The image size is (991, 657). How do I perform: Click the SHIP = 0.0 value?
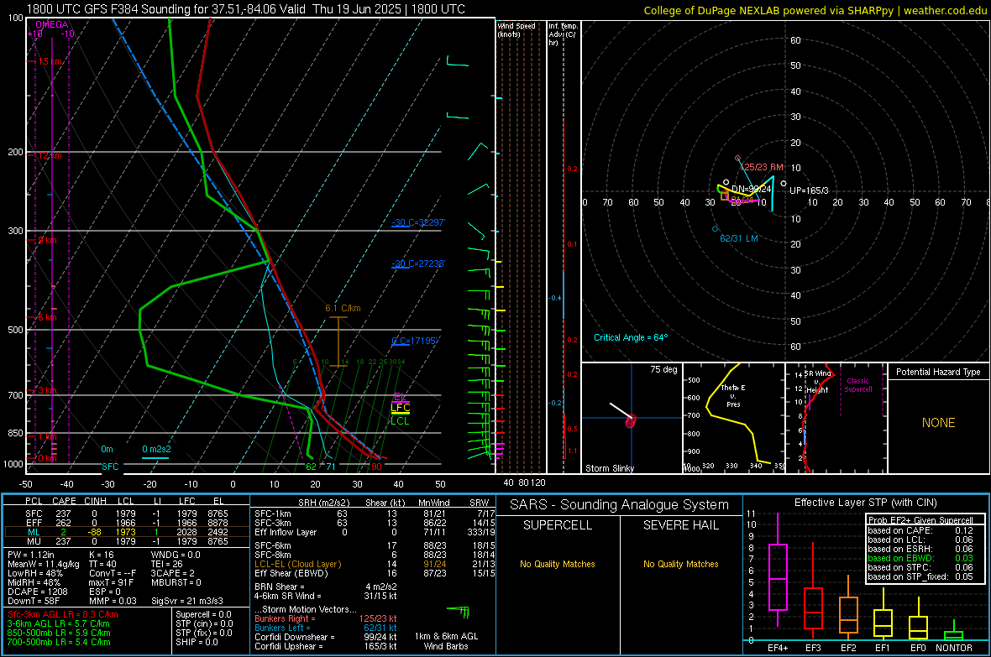click(x=197, y=642)
